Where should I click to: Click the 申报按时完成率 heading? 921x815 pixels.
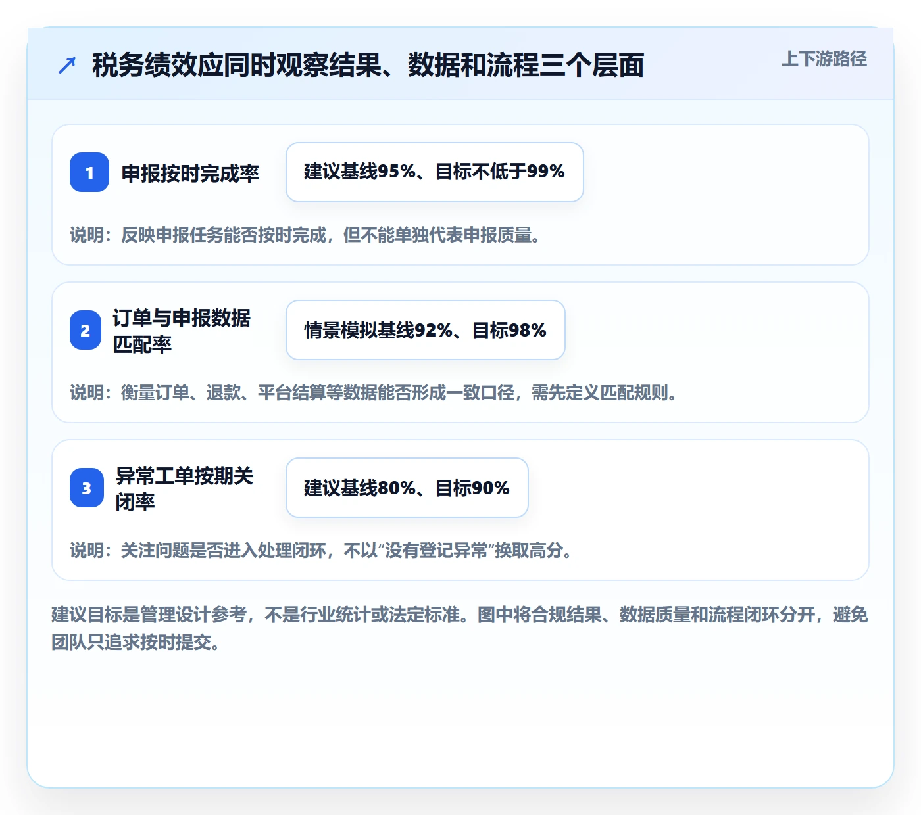tap(190, 173)
